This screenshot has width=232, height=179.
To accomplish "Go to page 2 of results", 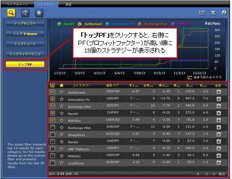I will point(207,174).
